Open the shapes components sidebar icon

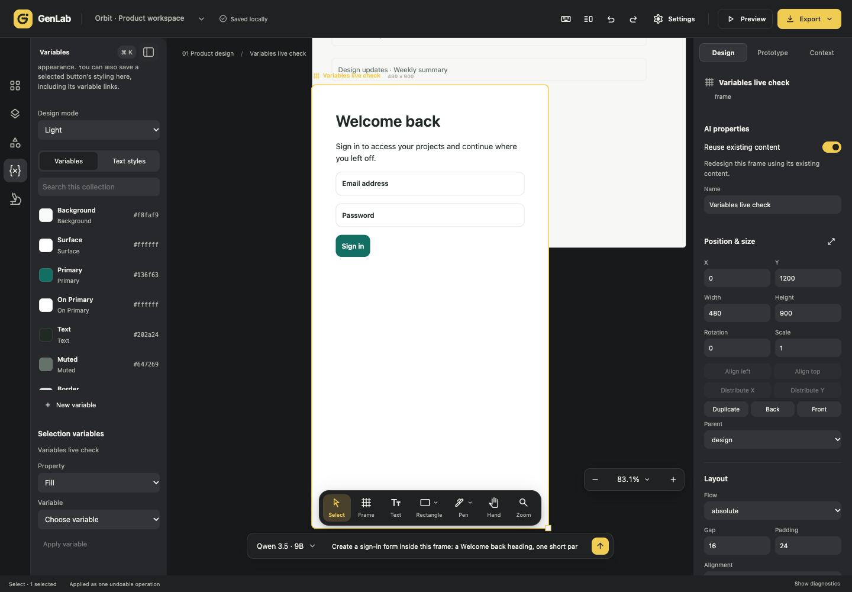coord(15,142)
